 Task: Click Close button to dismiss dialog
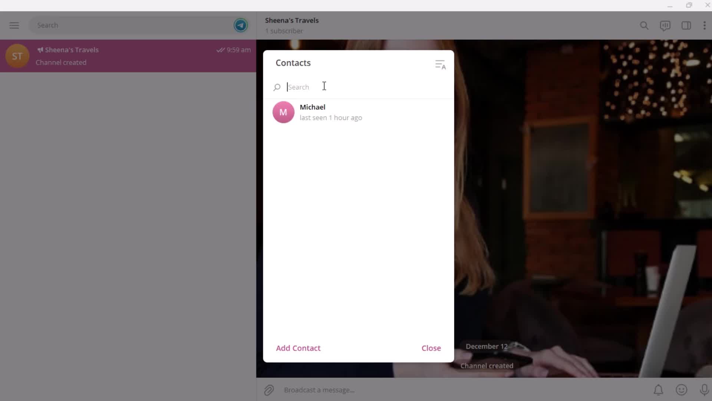tap(431, 348)
